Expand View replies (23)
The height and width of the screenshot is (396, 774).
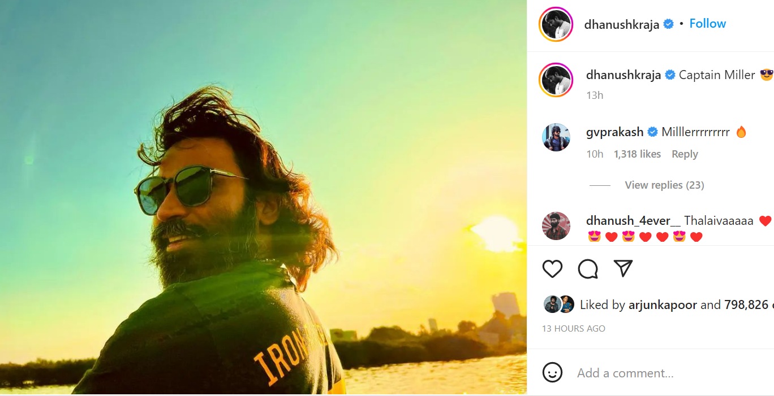click(x=664, y=185)
